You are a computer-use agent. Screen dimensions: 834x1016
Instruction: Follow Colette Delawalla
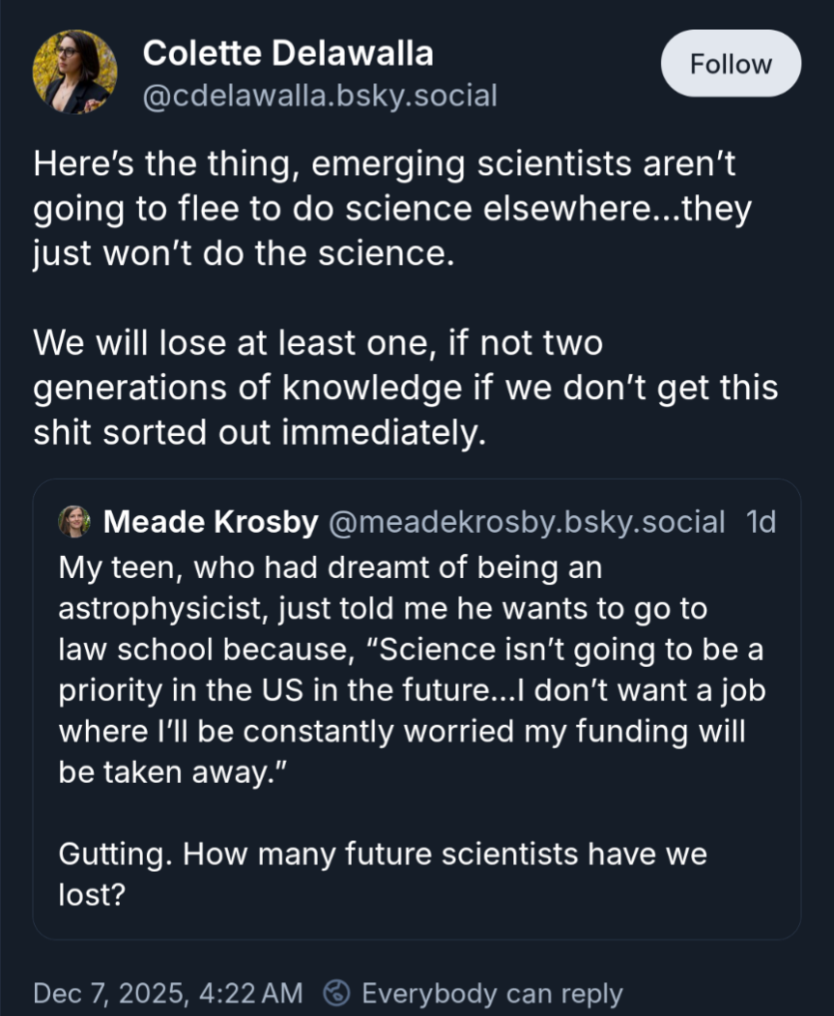731,64
